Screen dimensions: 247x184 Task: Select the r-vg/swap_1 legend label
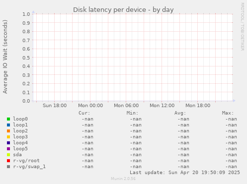(29, 167)
